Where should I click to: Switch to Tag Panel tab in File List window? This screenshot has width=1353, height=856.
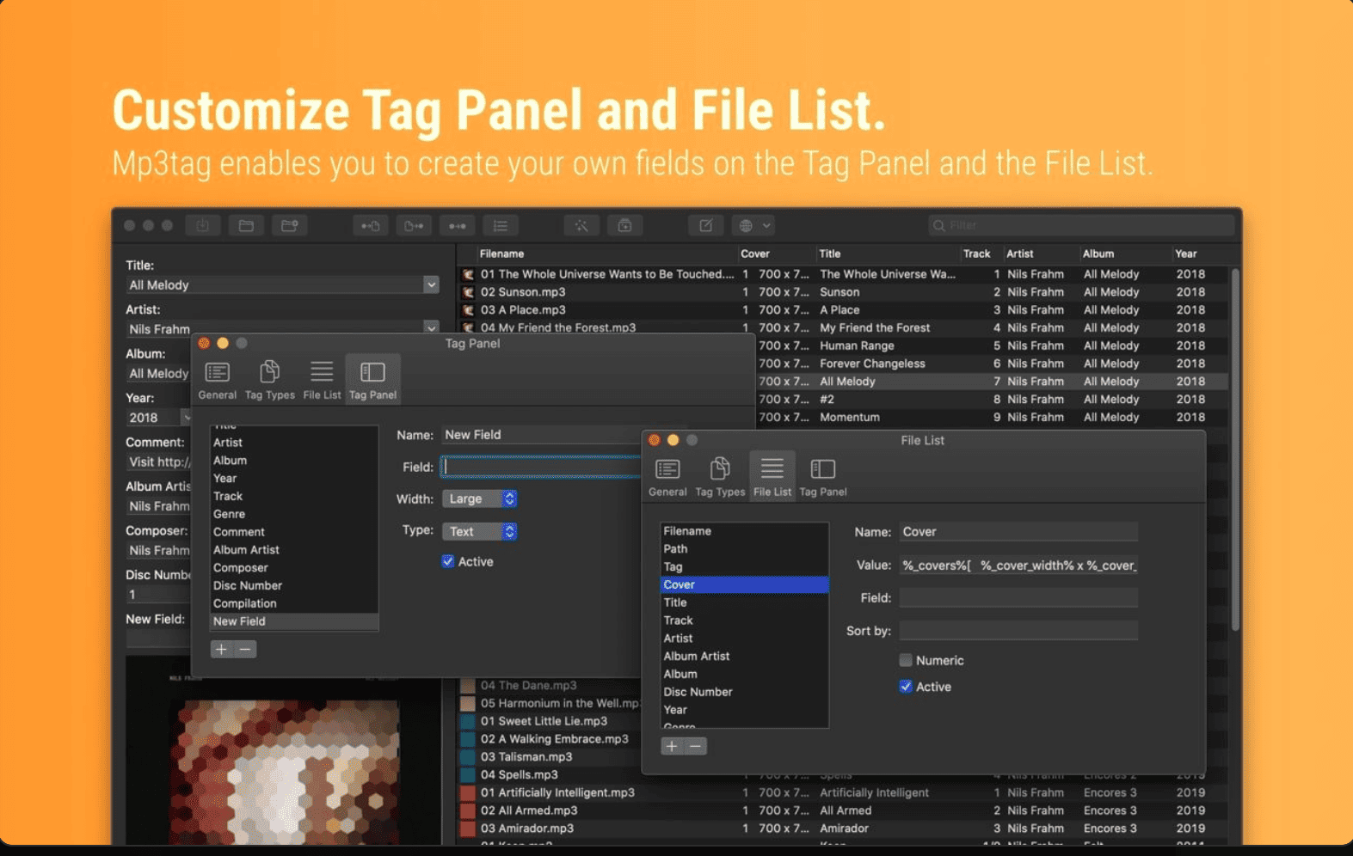823,477
